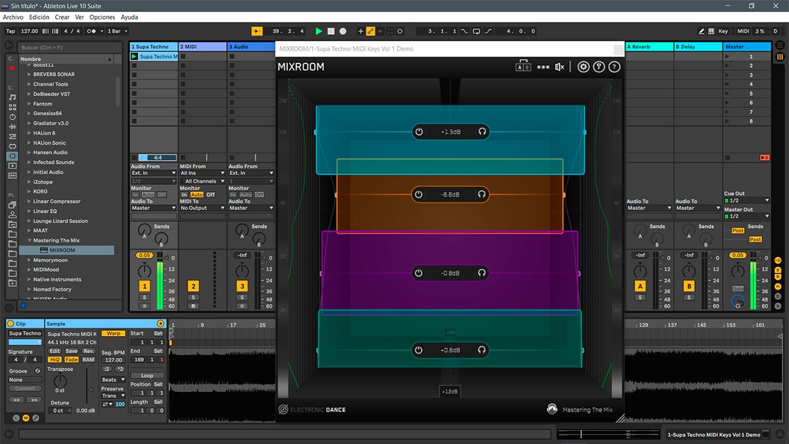Click the ELECTRONIC DANCE target preset icon

click(x=283, y=409)
